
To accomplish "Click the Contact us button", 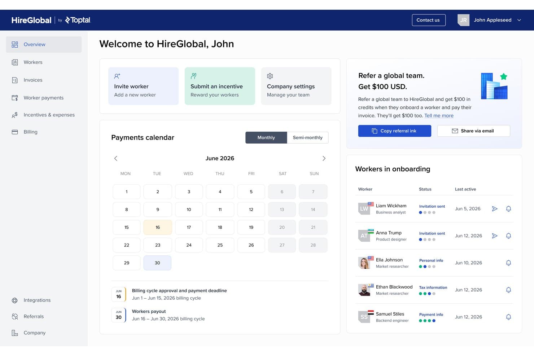I will [429, 20].
